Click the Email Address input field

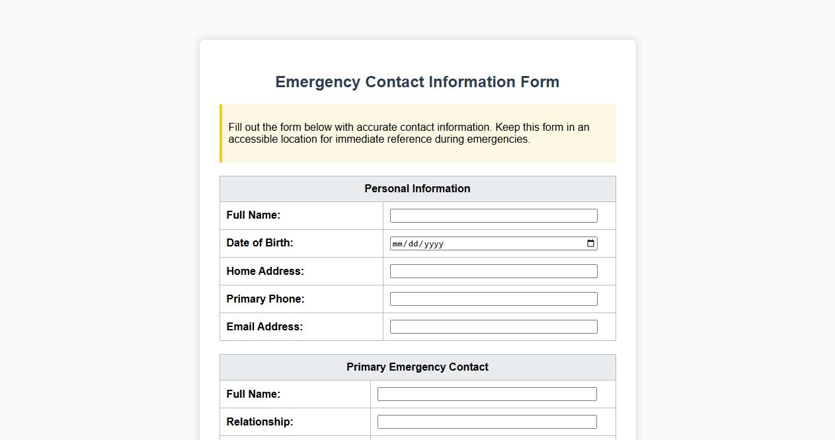[493, 326]
